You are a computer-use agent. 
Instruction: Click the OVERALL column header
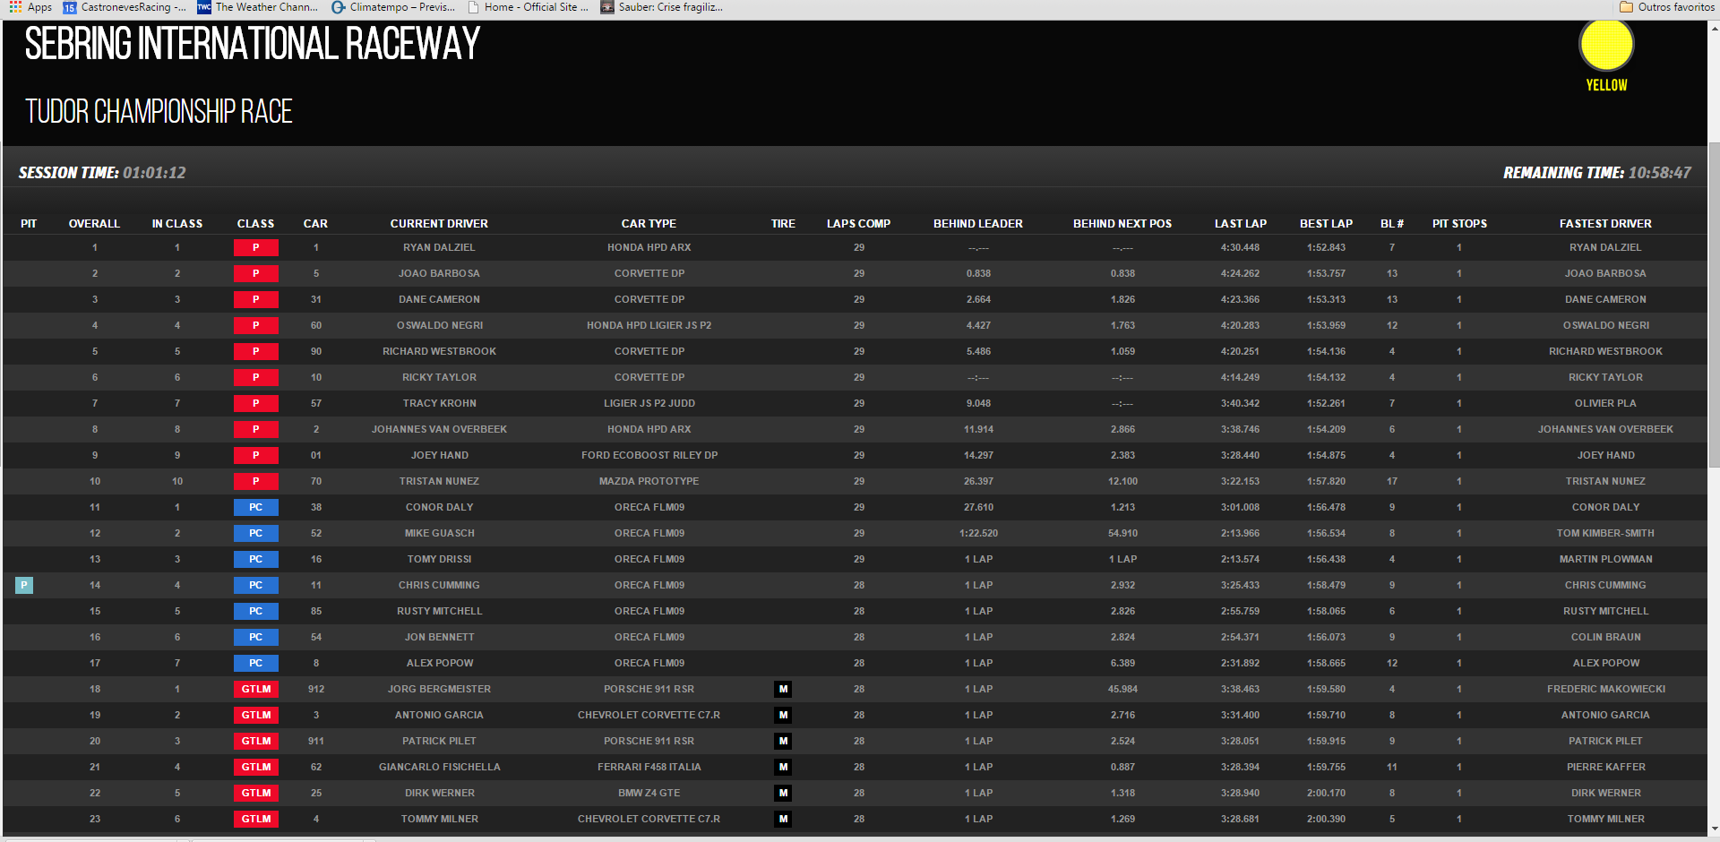[94, 223]
